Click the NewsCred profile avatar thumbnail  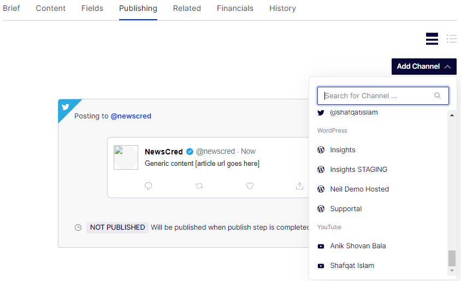(126, 157)
